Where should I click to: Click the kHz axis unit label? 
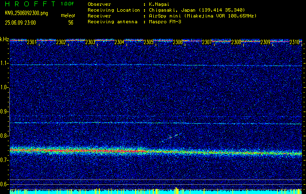click(x=4, y=39)
